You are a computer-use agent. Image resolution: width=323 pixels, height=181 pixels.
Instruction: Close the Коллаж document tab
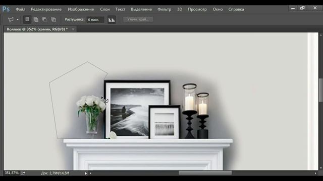[x=73, y=29]
